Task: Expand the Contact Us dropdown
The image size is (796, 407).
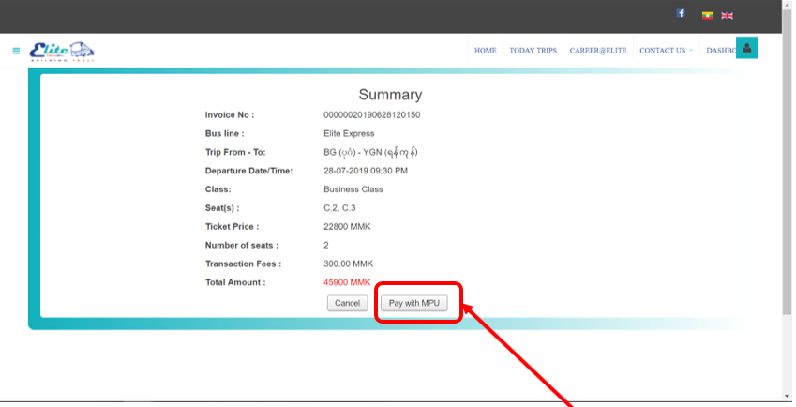Action: [x=666, y=51]
